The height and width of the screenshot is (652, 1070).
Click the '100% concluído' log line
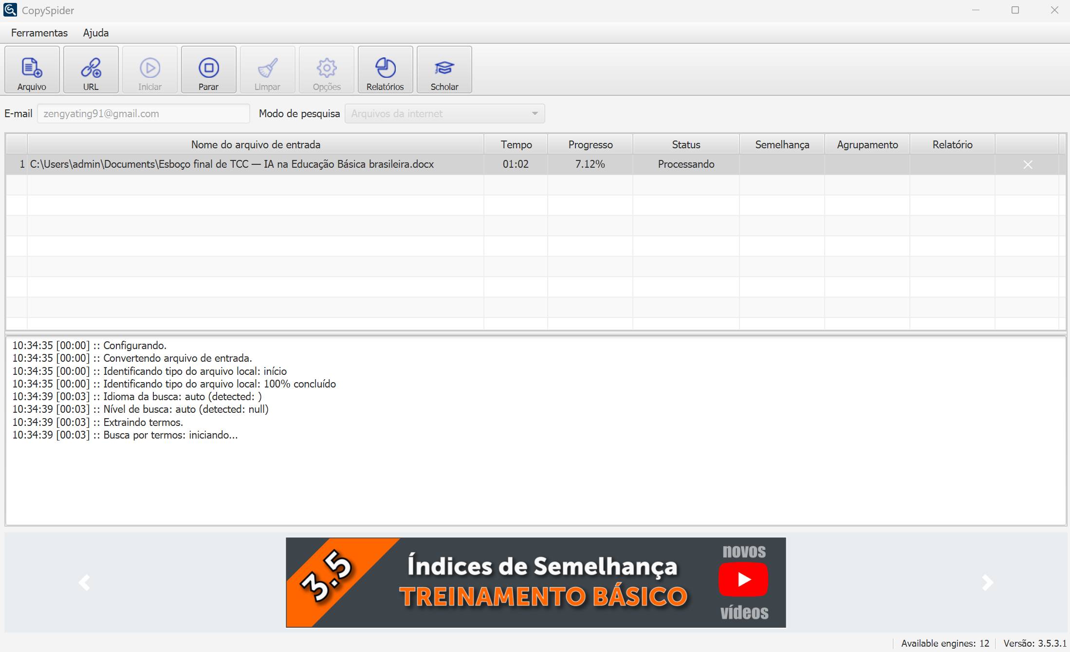click(174, 384)
